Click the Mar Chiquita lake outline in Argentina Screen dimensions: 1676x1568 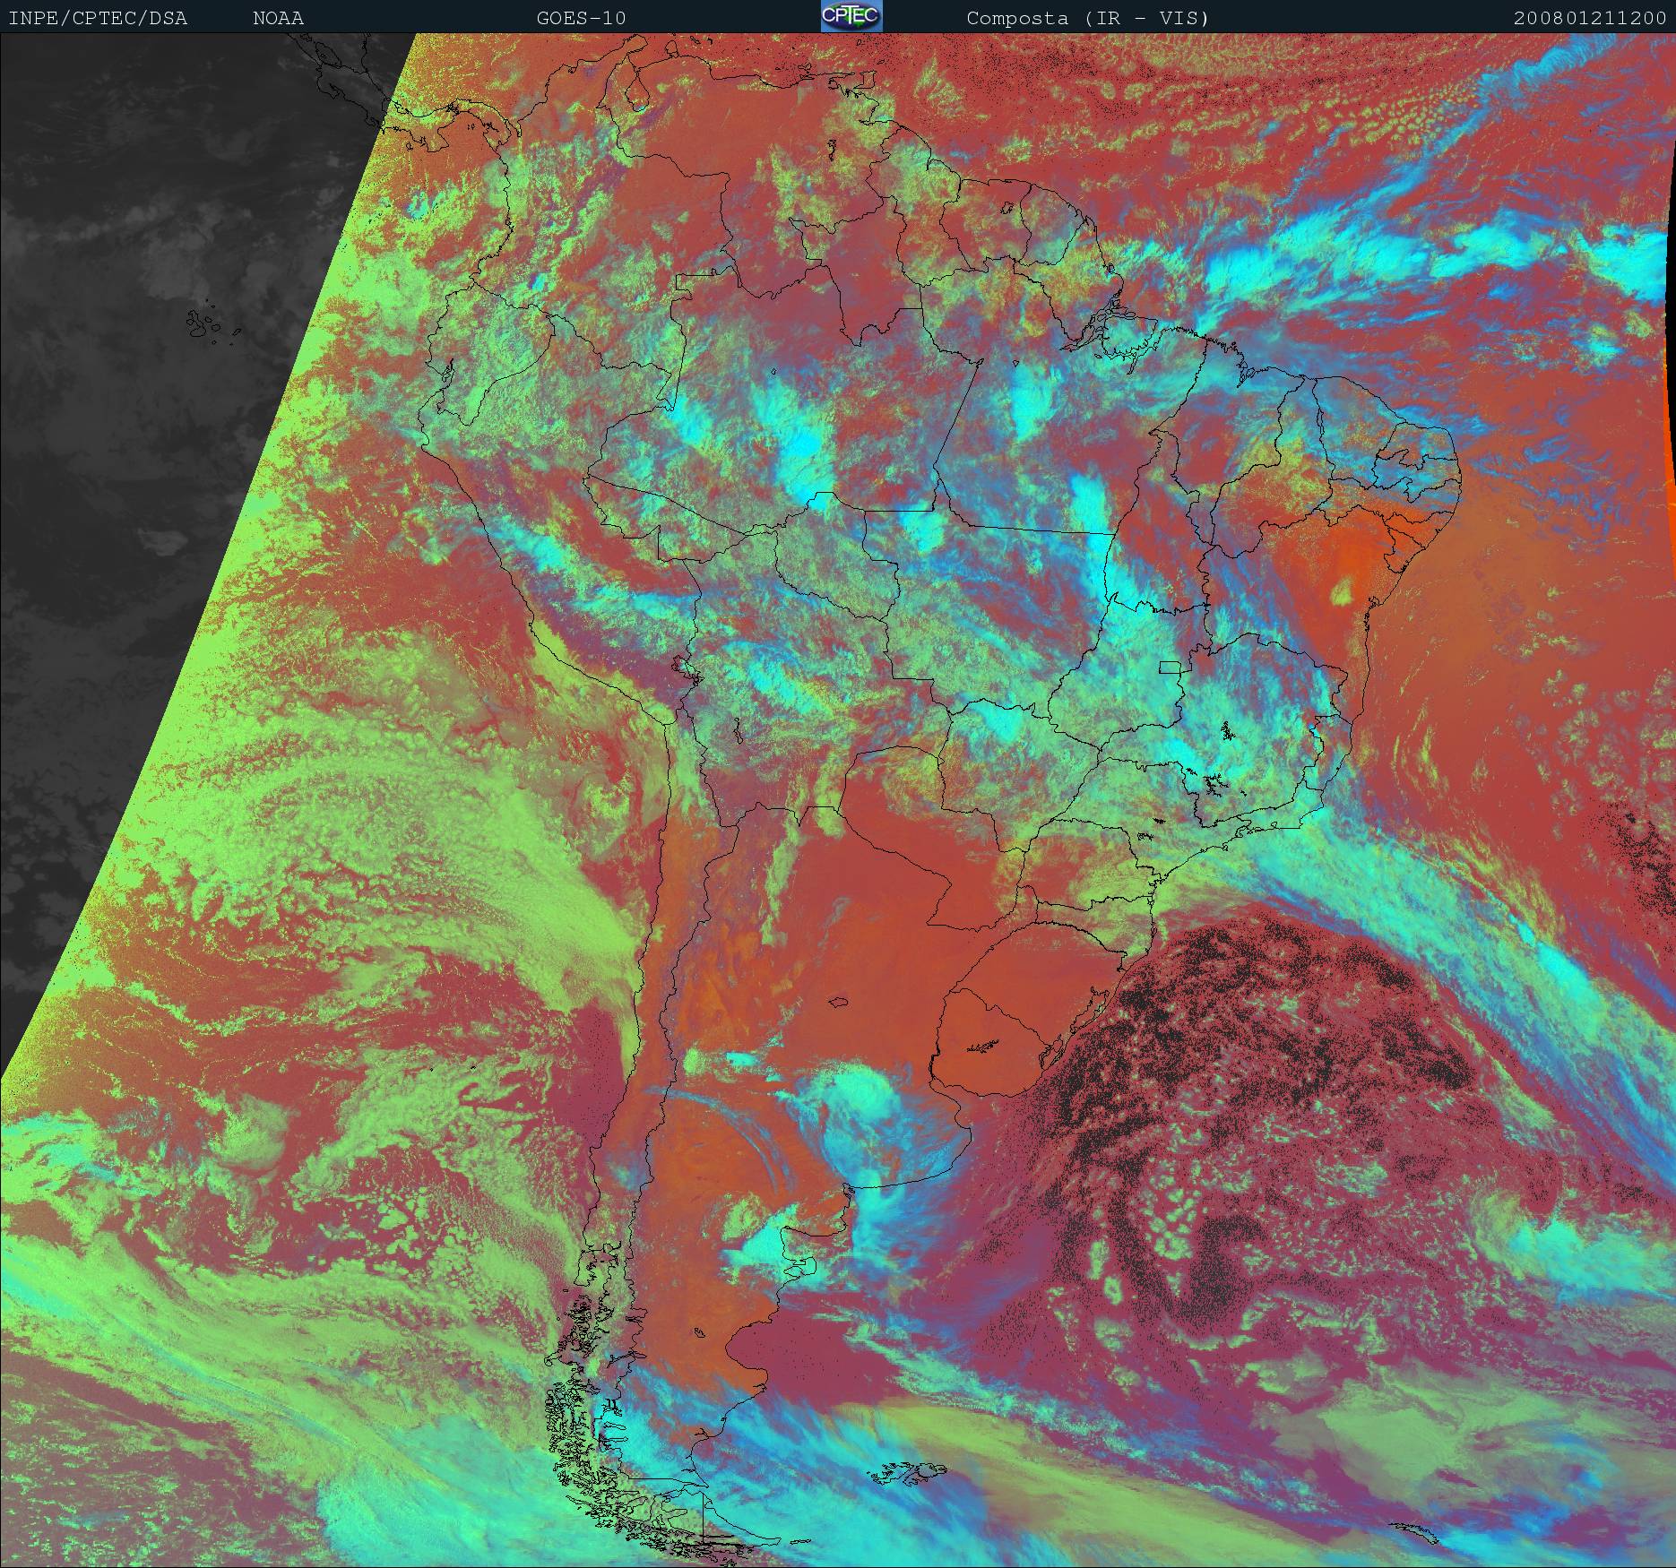(839, 1003)
